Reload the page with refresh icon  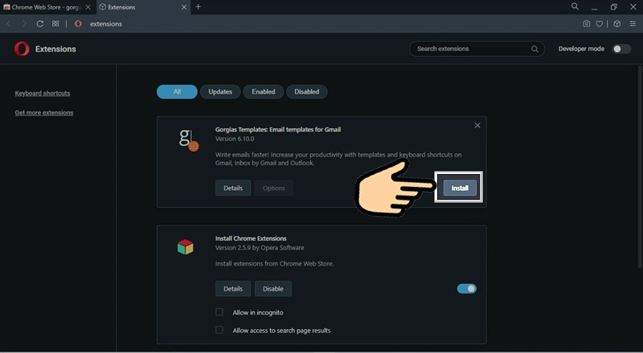click(39, 24)
